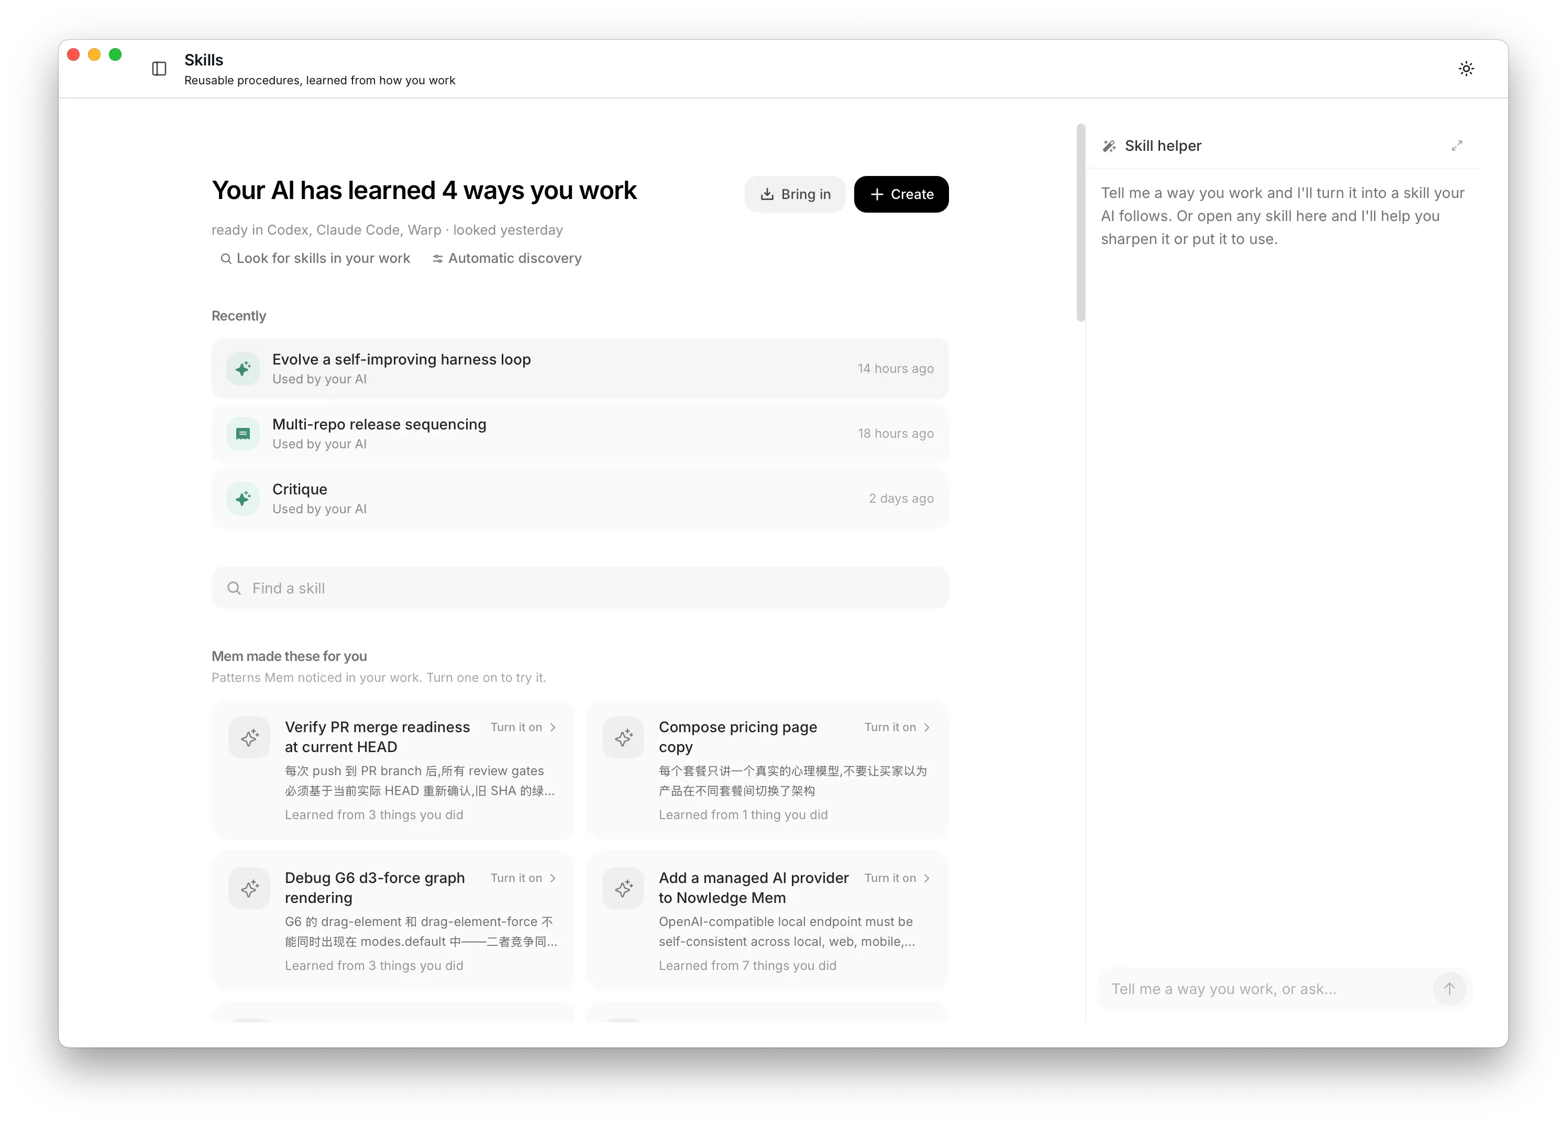
Task: Click the Debug G6 d3-force graph icon
Action: pyautogui.click(x=249, y=888)
